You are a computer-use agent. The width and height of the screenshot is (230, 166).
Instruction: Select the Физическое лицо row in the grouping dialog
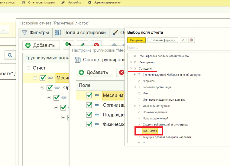point(100,124)
